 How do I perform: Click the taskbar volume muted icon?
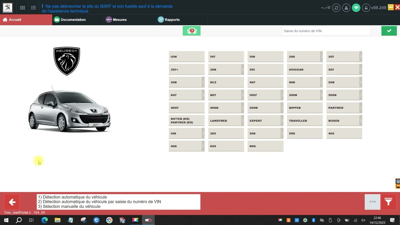363,220
